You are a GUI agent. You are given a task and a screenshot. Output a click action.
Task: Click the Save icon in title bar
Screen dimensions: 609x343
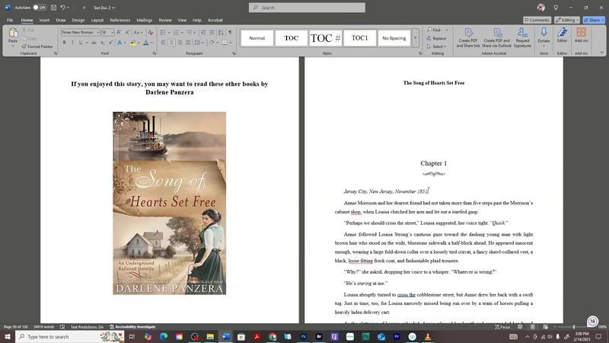click(x=53, y=8)
